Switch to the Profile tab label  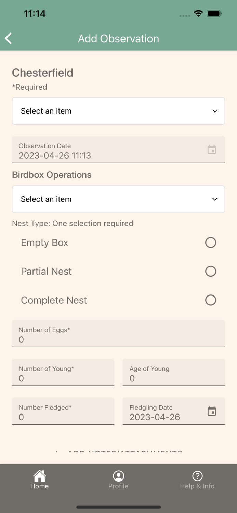118,486
